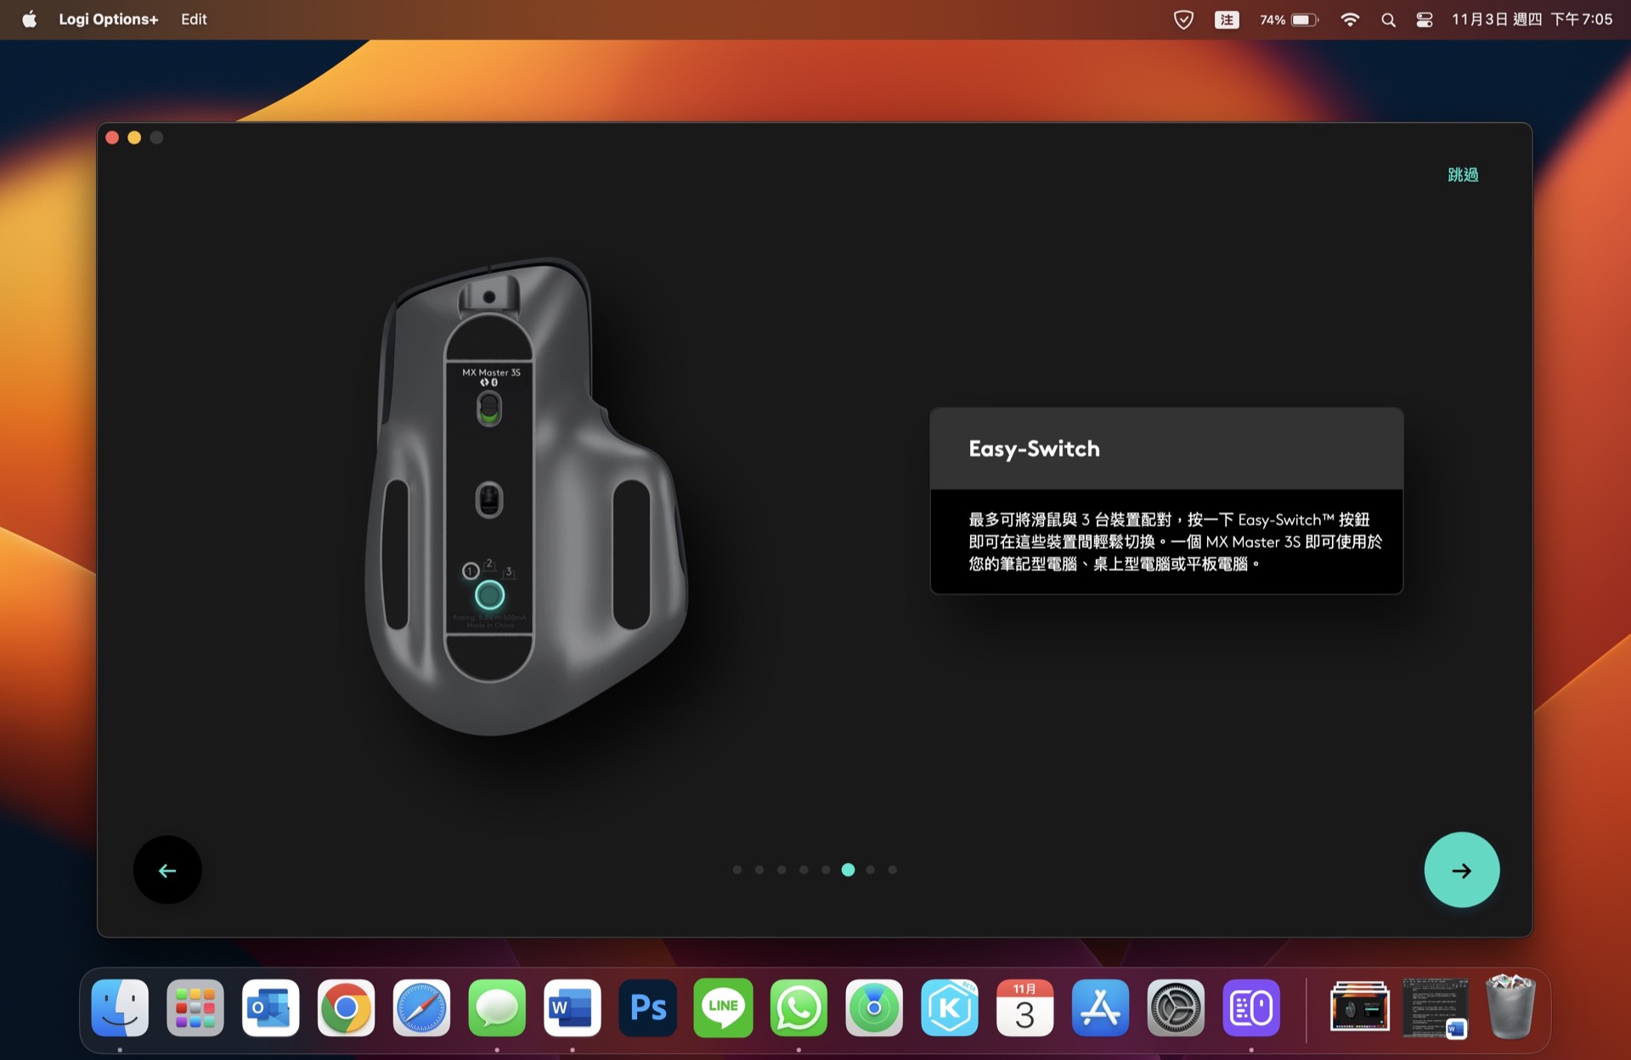Screen dimensions: 1631x1060
Task: Open the security shield menu bar icon
Action: pos(1183,20)
